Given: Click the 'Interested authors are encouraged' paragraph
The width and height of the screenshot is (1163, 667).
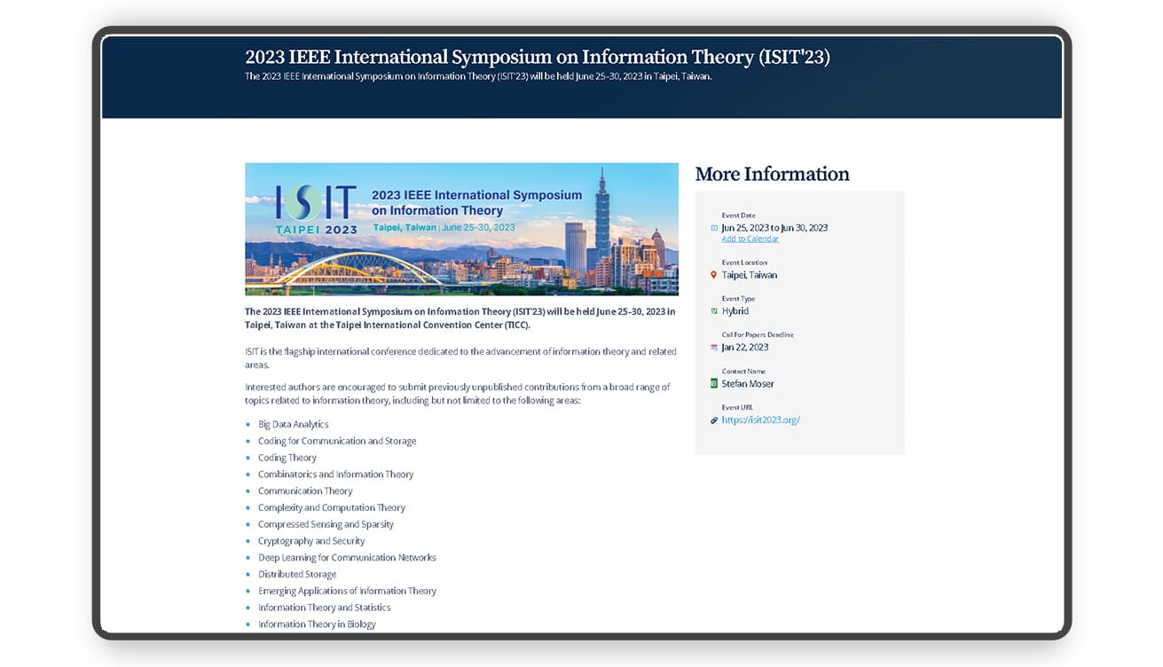Looking at the screenshot, I should (458, 394).
